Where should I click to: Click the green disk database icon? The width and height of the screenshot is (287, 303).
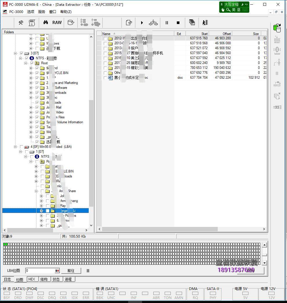click(277, 28)
